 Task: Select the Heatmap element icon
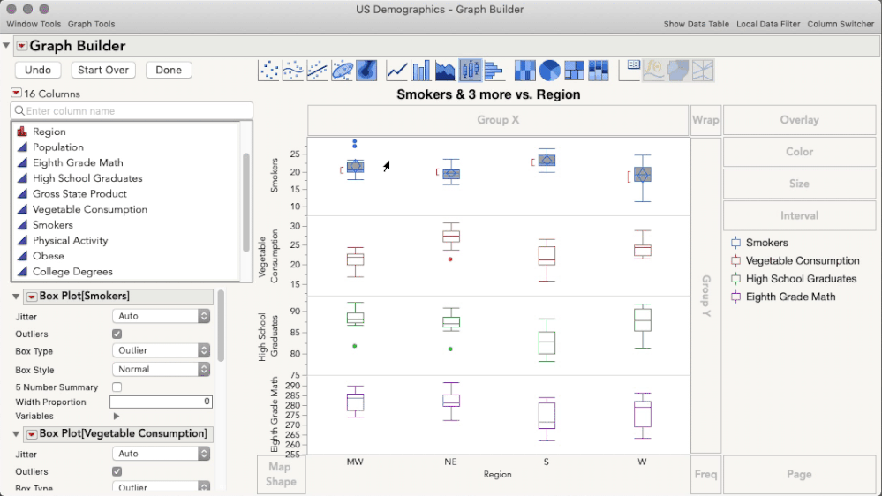pos(524,71)
